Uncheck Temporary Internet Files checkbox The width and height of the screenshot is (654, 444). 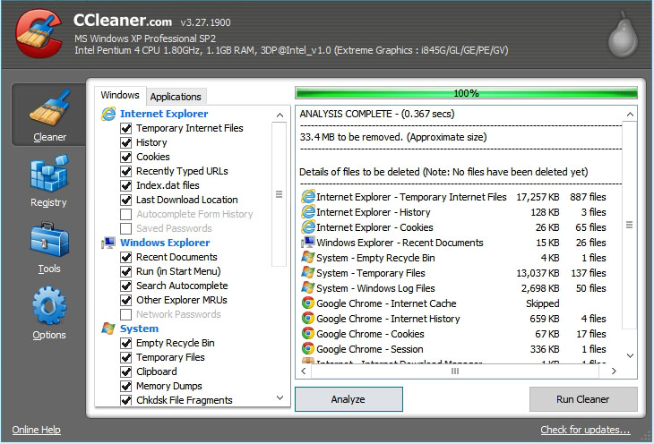tap(126, 128)
